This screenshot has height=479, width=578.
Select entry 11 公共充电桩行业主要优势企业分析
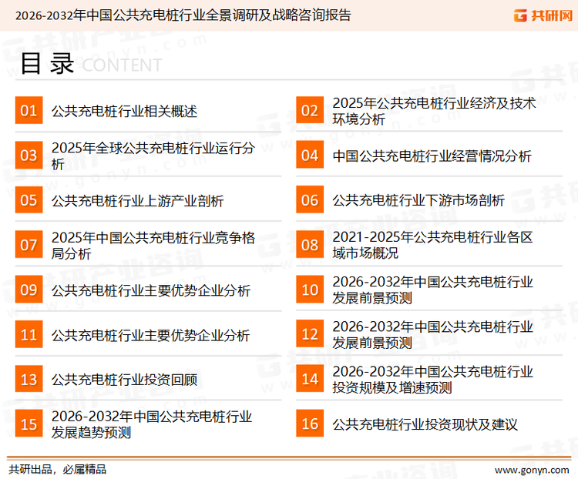[151, 335]
